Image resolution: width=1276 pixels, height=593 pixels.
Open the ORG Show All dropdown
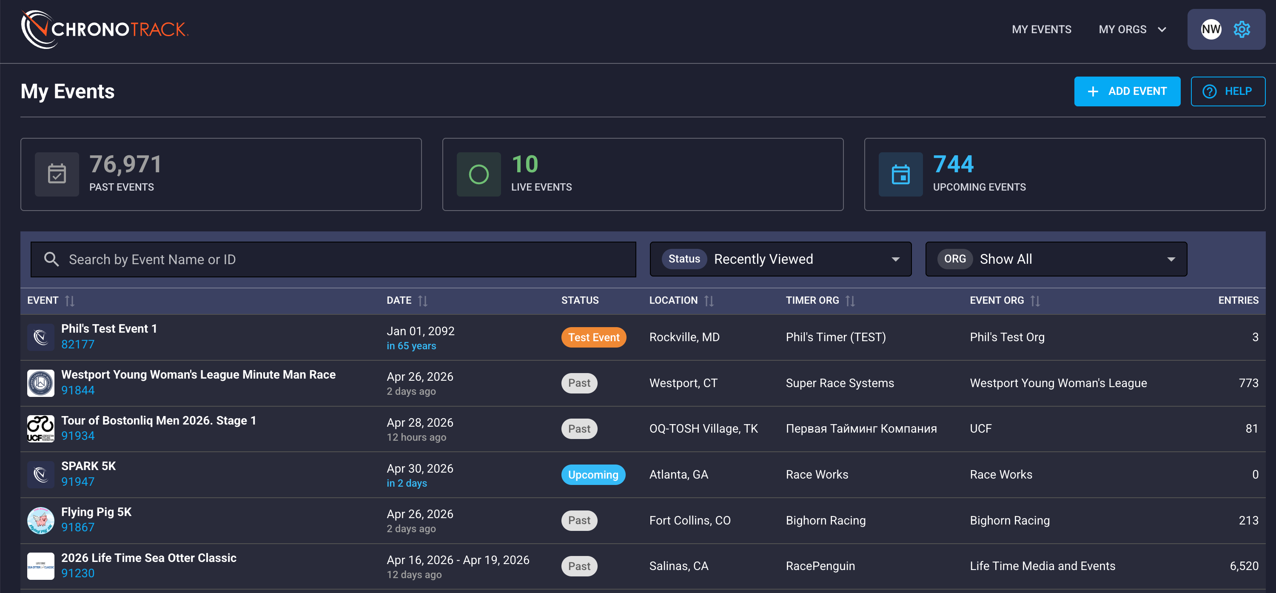click(1056, 259)
